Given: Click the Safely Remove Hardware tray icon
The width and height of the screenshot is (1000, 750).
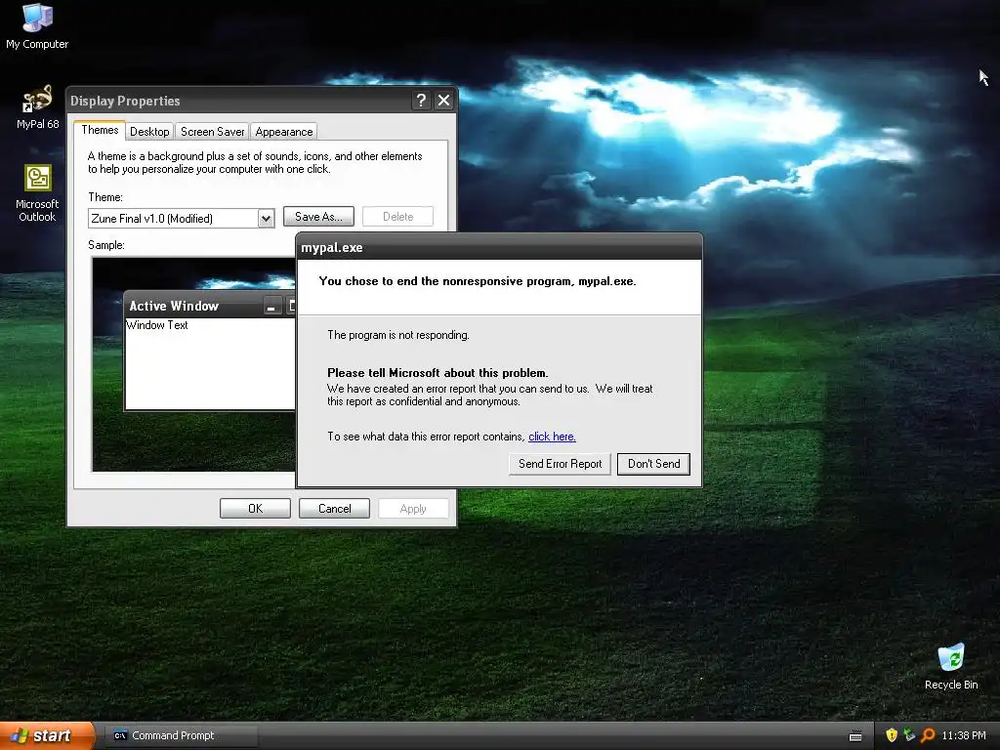Looking at the screenshot, I should 909,735.
